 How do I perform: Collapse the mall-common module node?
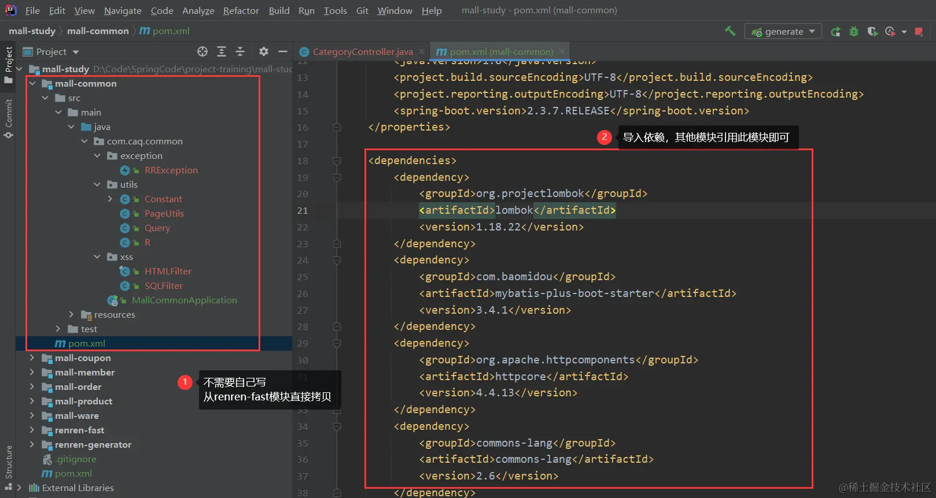tap(32, 84)
